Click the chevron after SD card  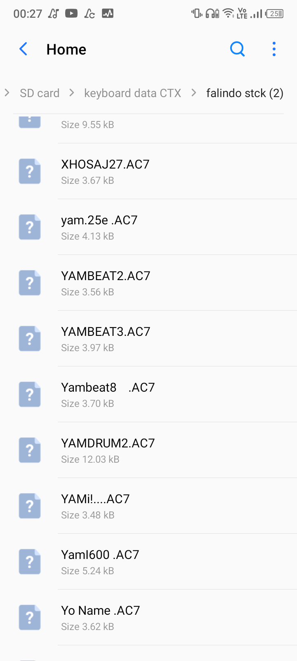pos(72,93)
